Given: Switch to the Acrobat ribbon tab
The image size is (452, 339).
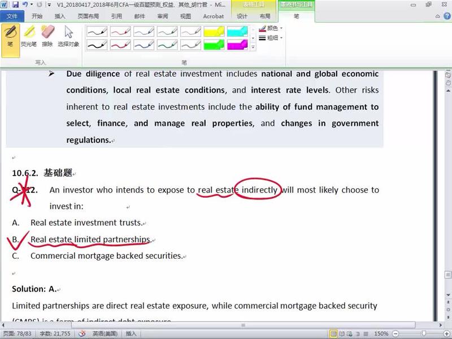Looking at the screenshot, I should pyautogui.click(x=213, y=16).
